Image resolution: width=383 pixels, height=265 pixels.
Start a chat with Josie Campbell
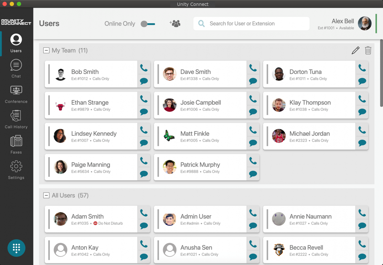(253, 111)
